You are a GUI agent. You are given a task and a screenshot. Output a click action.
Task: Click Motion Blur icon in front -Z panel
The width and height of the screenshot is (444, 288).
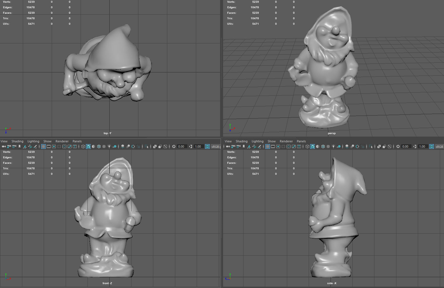(128, 146)
